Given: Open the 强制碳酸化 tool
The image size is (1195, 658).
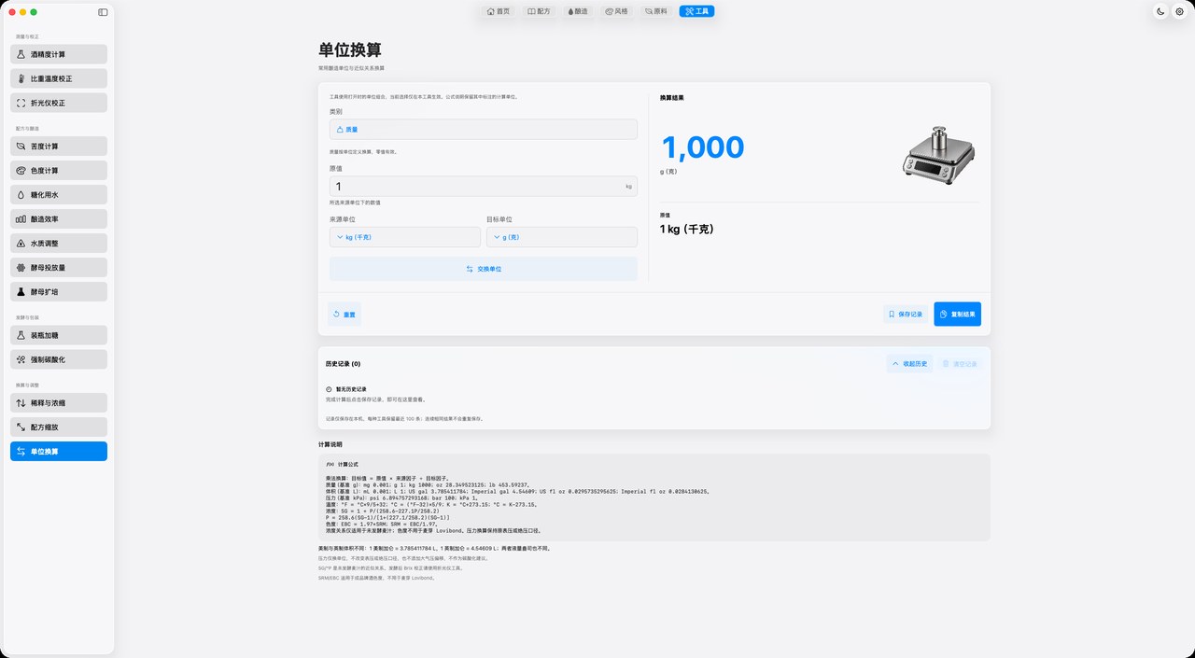Looking at the screenshot, I should 59,359.
